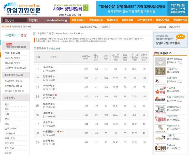Click the 검색 search button
The width and height of the screenshot is (189, 155).
tap(34, 20)
